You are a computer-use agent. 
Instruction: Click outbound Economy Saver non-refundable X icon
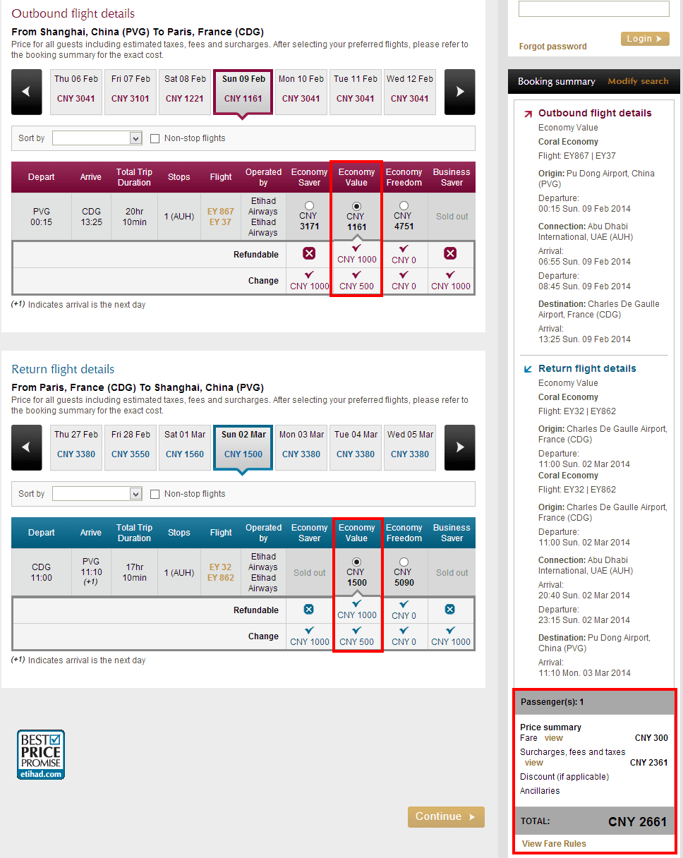point(309,253)
